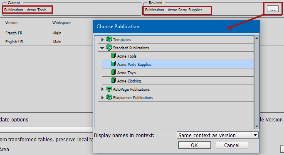Click the Templates folder icon
The height and width of the screenshot is (155, 284).
coord(109,39)
